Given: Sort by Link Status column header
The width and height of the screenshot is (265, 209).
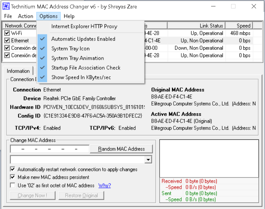Looking at the screenshot, I should [196, 26].
